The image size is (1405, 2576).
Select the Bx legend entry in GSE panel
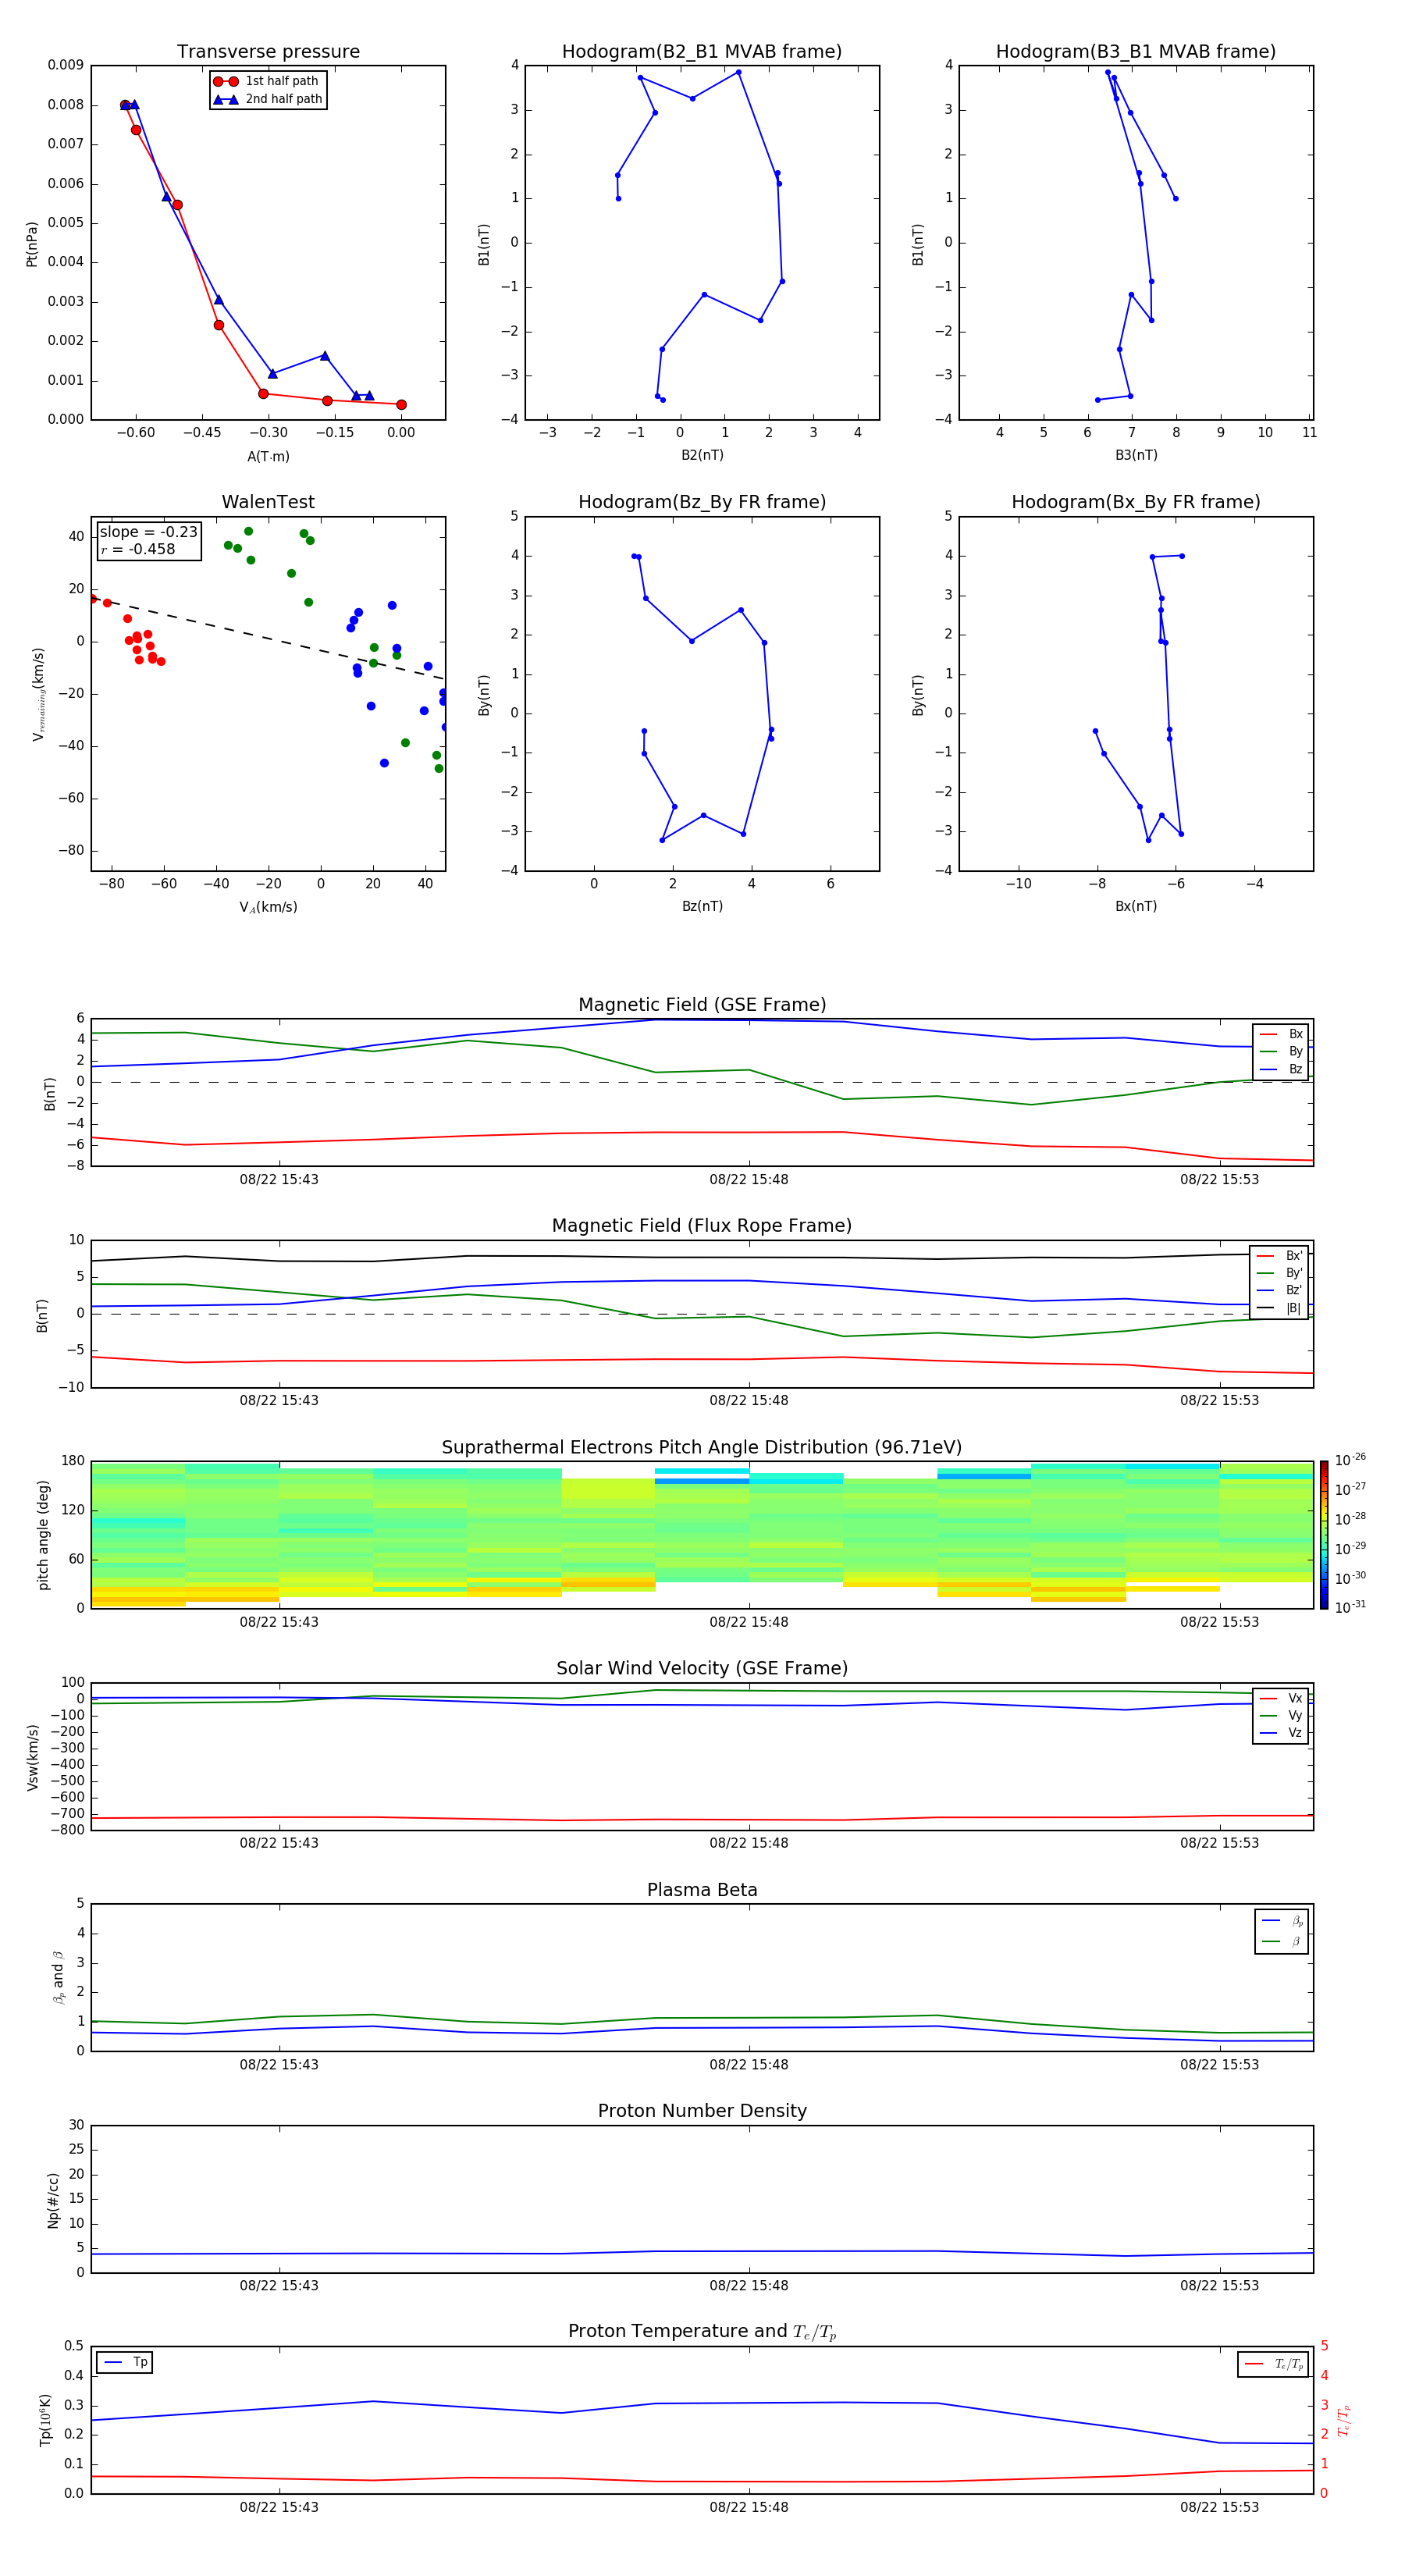(x=1281, y=1034)
